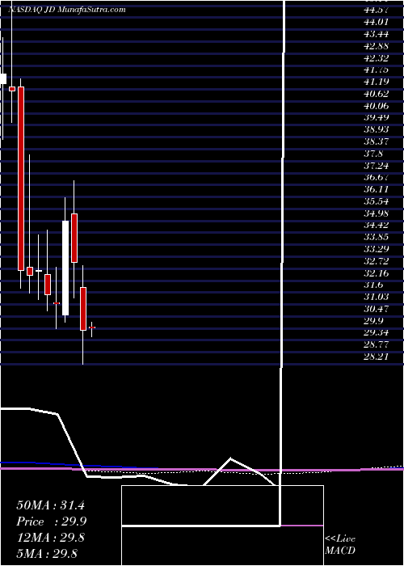Click the 50MA : 31.4 value
Viewport: 404px width, 566px height.
(x=50, y=505)
